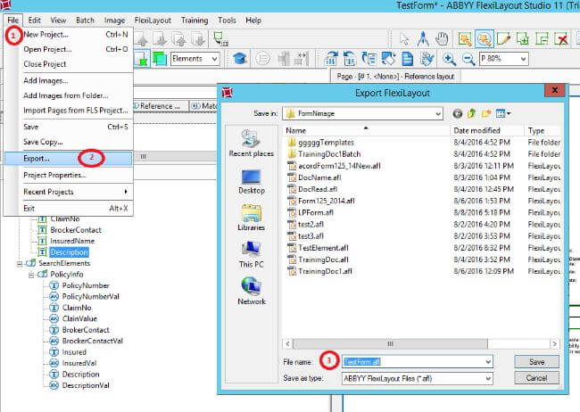The height and width of the screenshot is (412, 580).
Task: Open the Training menu
Action: [195, 21]
